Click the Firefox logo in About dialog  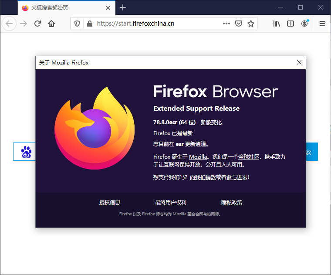(x=95, y=128)
